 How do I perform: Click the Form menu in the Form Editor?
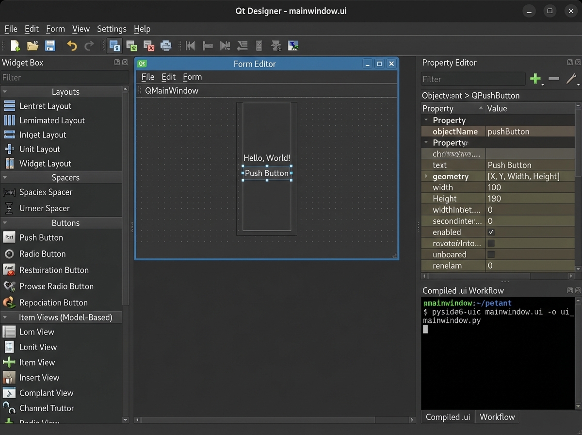tap(192, 77)
